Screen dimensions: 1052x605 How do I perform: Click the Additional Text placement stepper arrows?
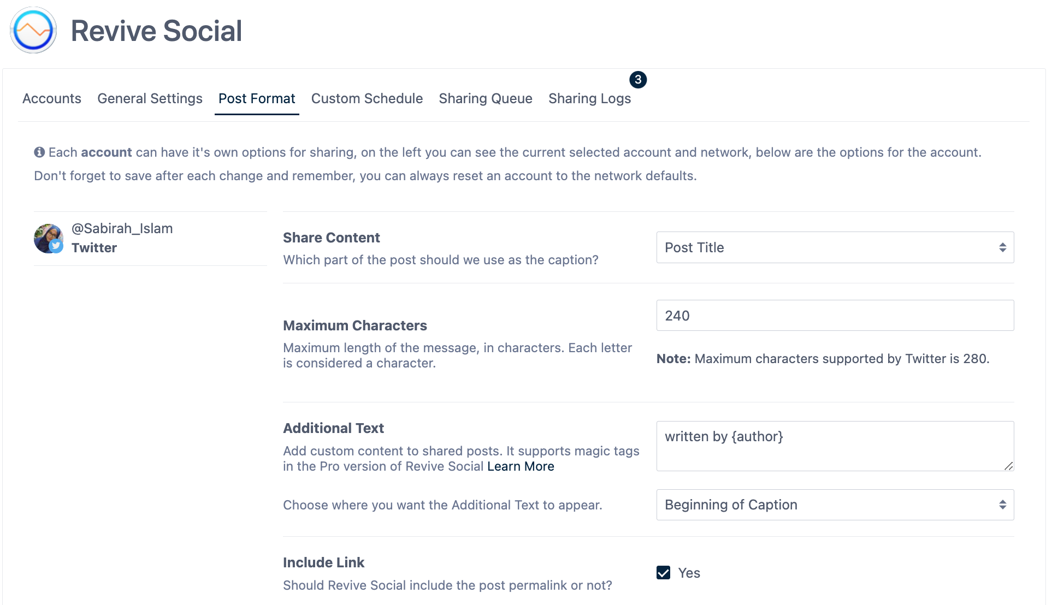1003,505
